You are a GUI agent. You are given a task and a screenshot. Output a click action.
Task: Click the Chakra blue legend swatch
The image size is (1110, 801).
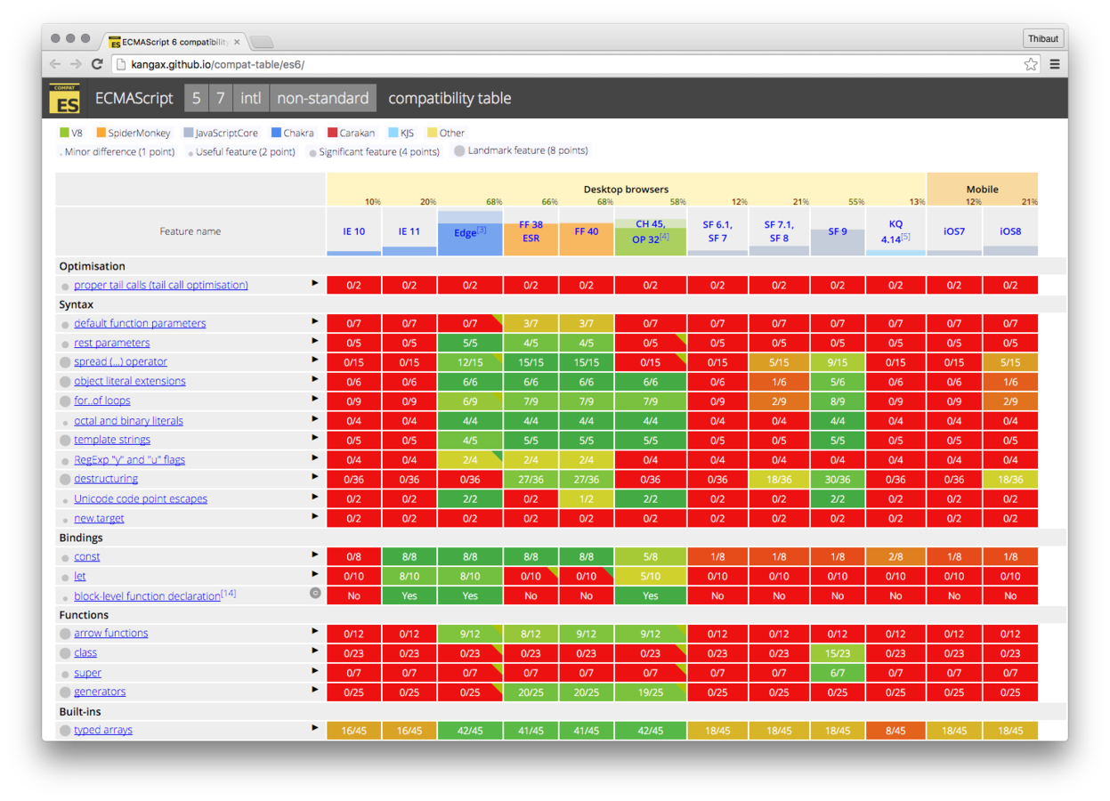pyautogui.click(x=276, y=133)
